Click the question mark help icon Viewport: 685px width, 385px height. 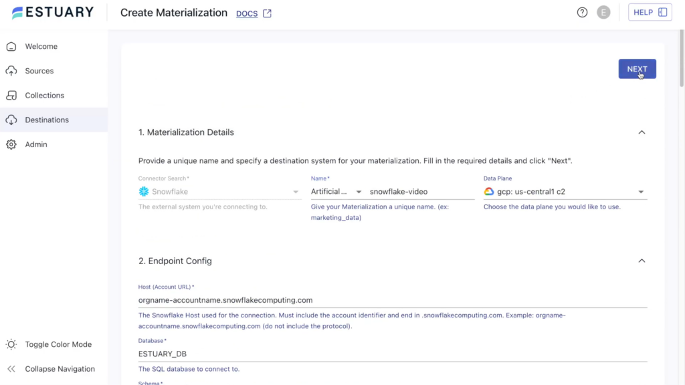[x=582, y=12]
